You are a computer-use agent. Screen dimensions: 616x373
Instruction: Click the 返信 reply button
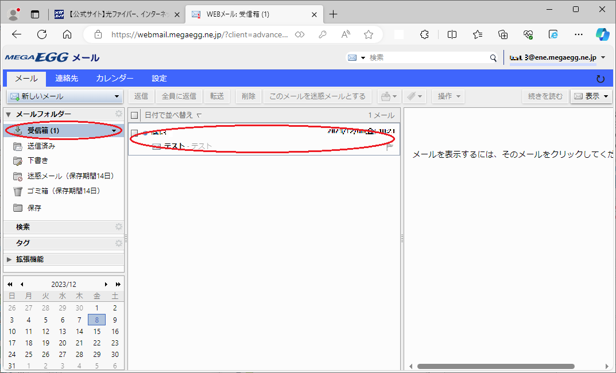(141, 96)
